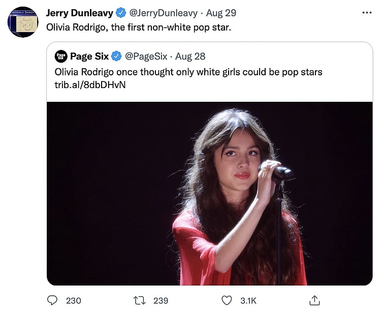The width and height of the screenshot is (381, 313).
Task: Open the more options ellipsis menu
Action: pyautogui.click(x=367, y=13)
